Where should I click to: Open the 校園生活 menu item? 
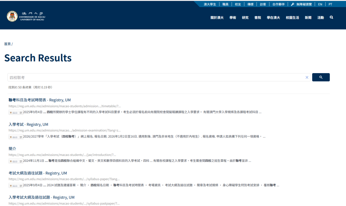292,18
